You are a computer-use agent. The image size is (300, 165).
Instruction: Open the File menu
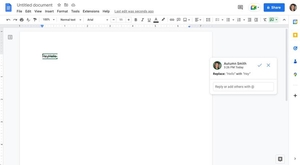(19, 11)
